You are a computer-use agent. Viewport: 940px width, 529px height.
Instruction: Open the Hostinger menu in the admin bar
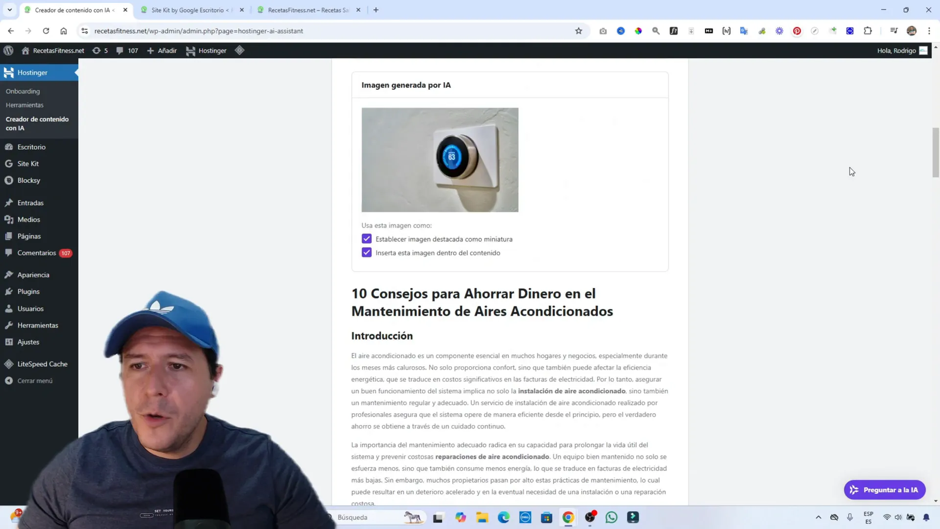[207, 51]
